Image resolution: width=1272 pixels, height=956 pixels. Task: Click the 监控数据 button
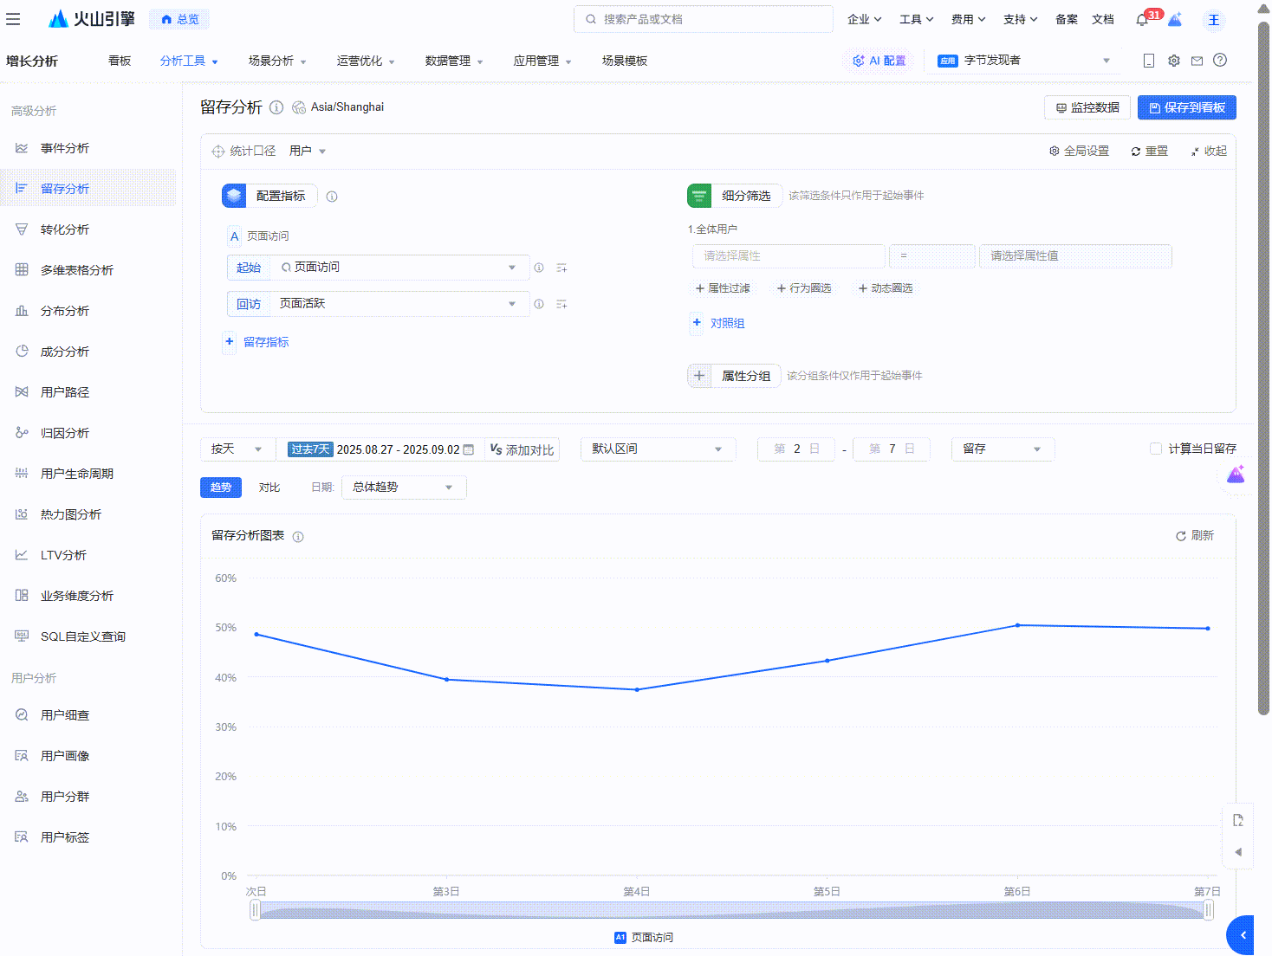point(1087,107)
